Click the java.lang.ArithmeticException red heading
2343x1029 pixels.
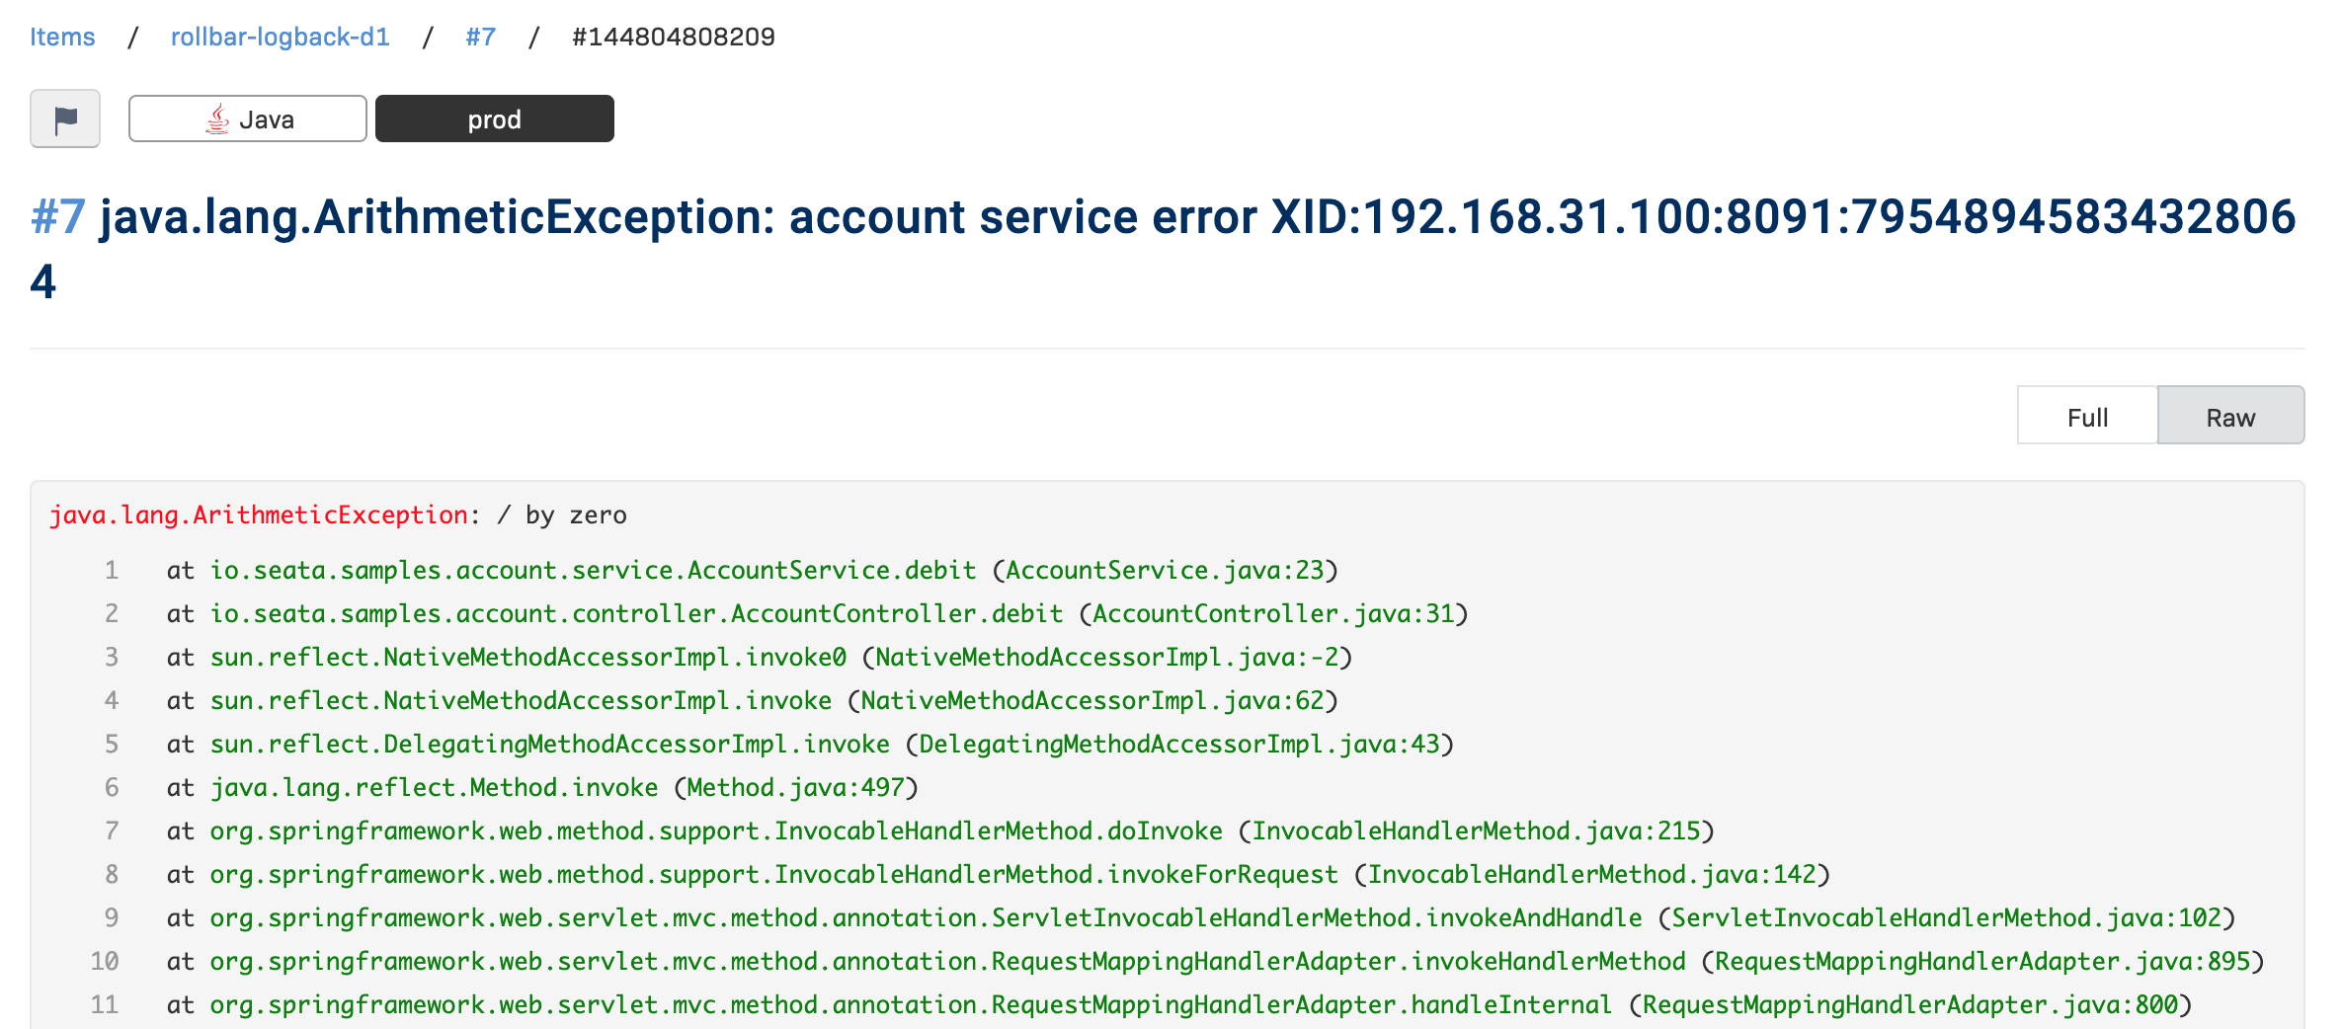click(259, 514)
